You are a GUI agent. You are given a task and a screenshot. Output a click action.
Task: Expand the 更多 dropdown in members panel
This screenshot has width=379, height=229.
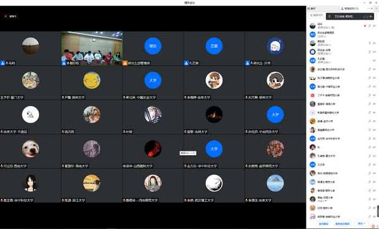click(361, 224)
